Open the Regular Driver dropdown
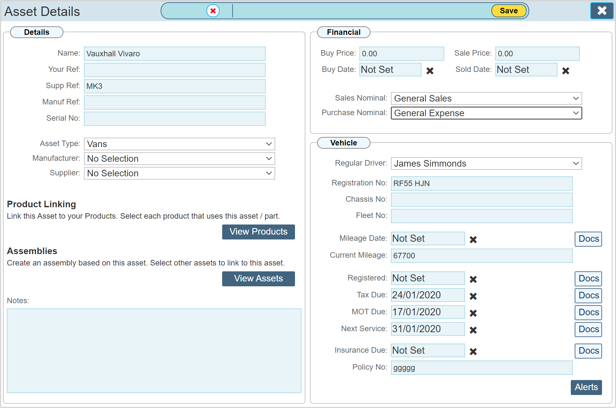The image size is (616, 408). coord(486,164)
